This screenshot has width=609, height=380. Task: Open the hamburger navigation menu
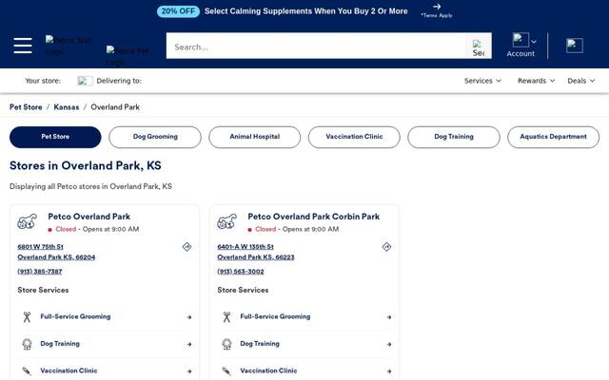pos(23,46)
